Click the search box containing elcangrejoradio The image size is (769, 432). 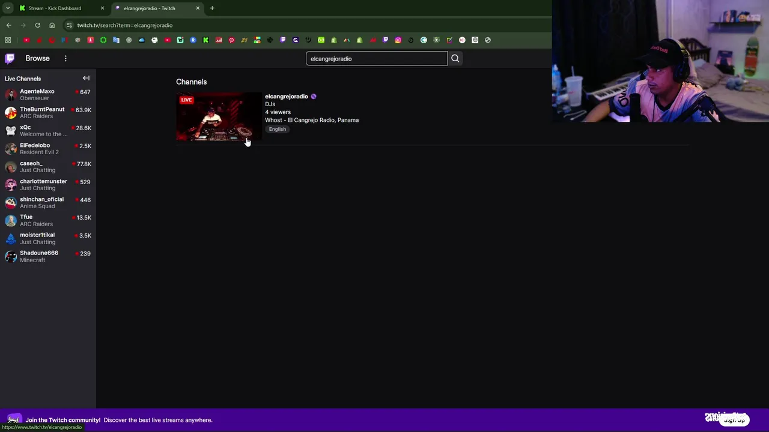[x=377, y=59]
